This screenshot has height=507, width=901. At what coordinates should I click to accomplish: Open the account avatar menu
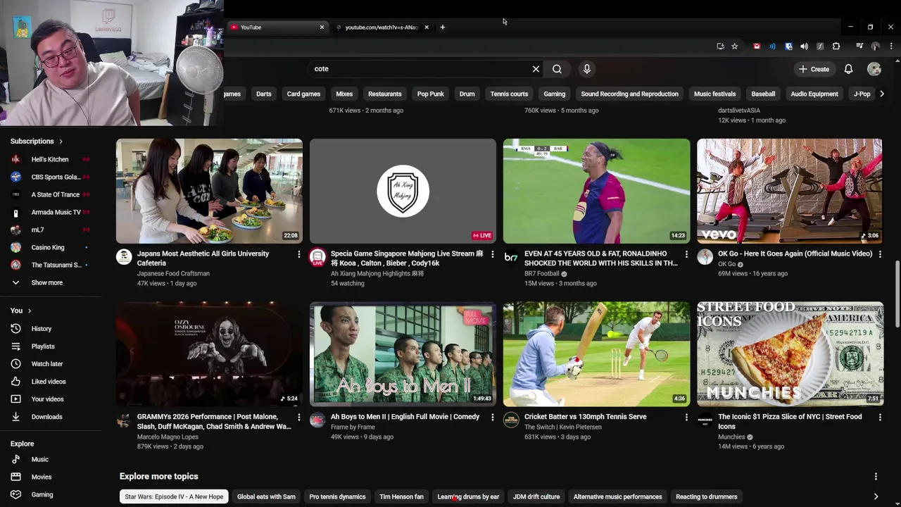(874, 69)
